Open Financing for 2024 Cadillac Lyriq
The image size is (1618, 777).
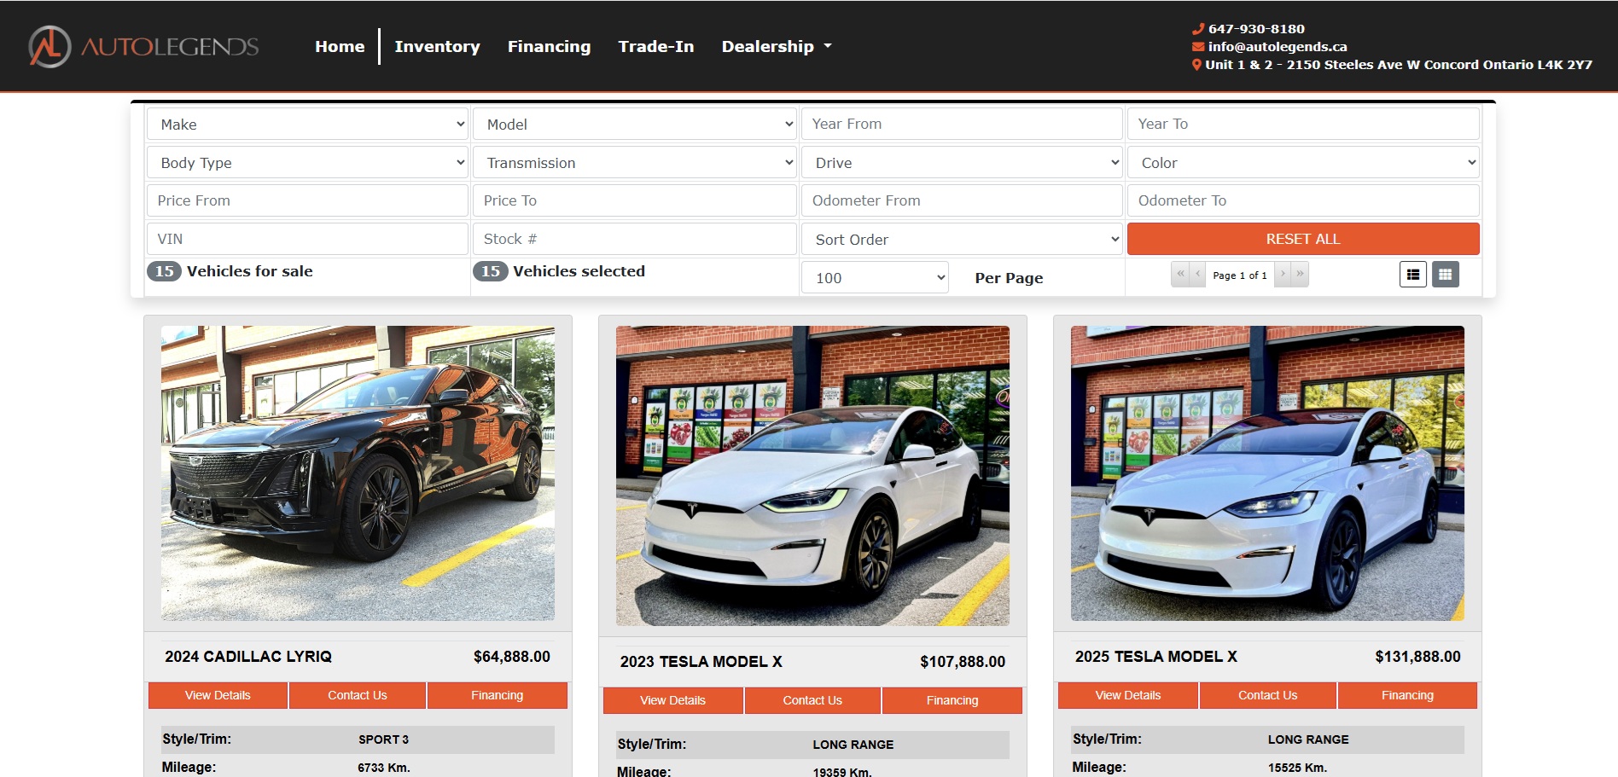point(498,695)
